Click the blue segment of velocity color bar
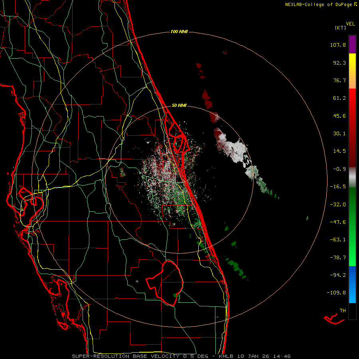The height and width of the screenshot is (359, 359). [x=352, y=284]
